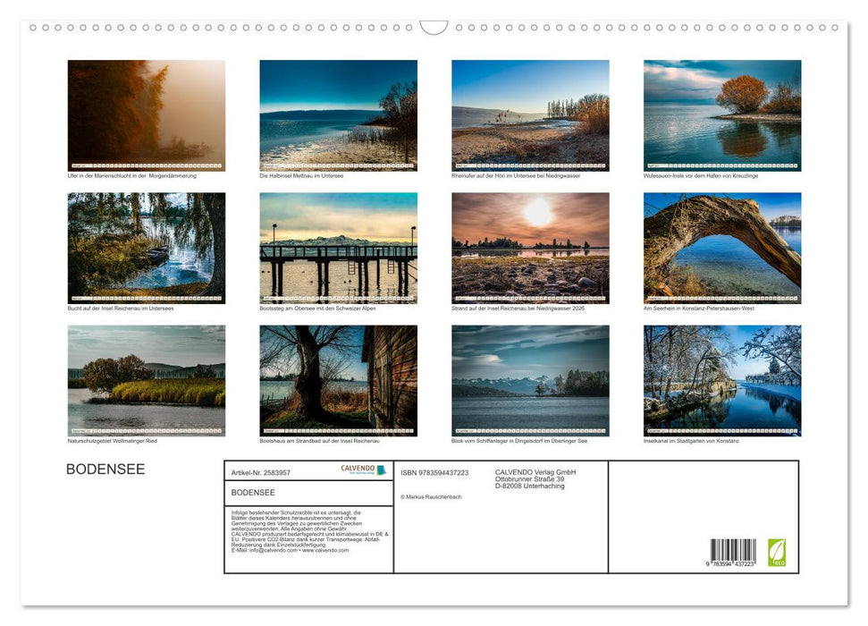Click caption 'Bootssteg am Obersee mit den Schweizer Alpen'
868x626 pixels.
point(317,308)
